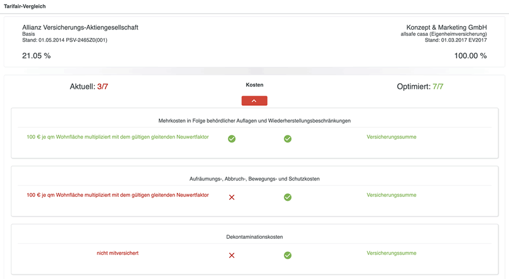Screen dimensions: 509x279
Task: Click the 21.05 % Allianz score
Action: pyautogui.click(x=36, y=56)
